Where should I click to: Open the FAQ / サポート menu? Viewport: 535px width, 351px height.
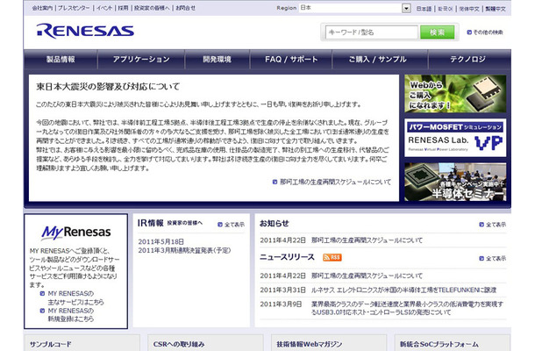(x=291, y=60)
